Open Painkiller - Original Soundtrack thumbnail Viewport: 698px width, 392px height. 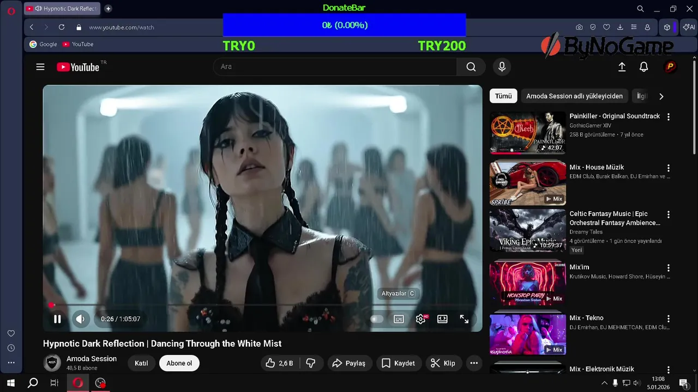coord(528,133)
